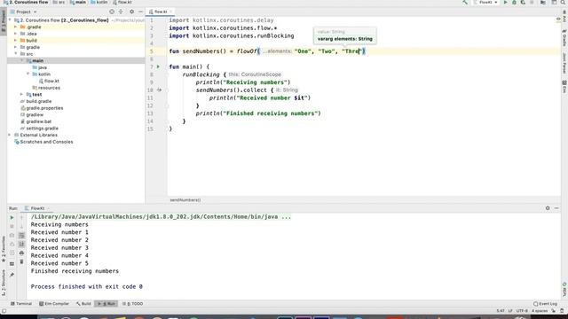The width and height of the screenshot is (568, 319).
Task: Click the stop process icon in Run panel
Action: (x=12, y=227)
